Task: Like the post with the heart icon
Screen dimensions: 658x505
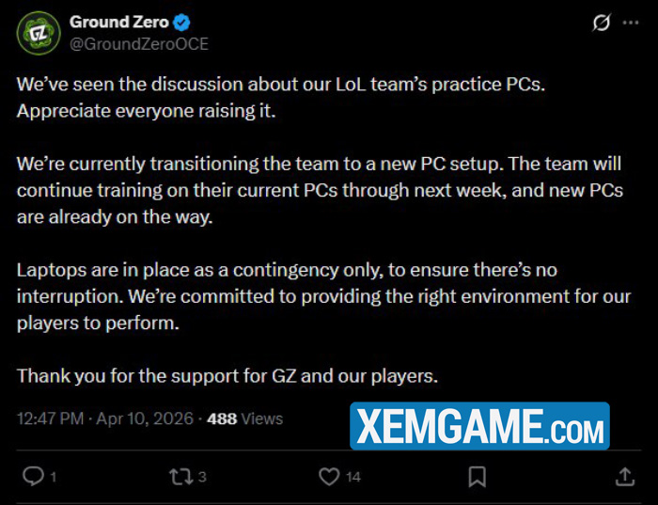Action: click(x=328, y=477)
